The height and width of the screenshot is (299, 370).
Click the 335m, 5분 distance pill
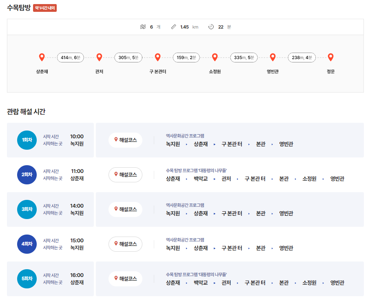pyautogui.click(x=244, y=58)
